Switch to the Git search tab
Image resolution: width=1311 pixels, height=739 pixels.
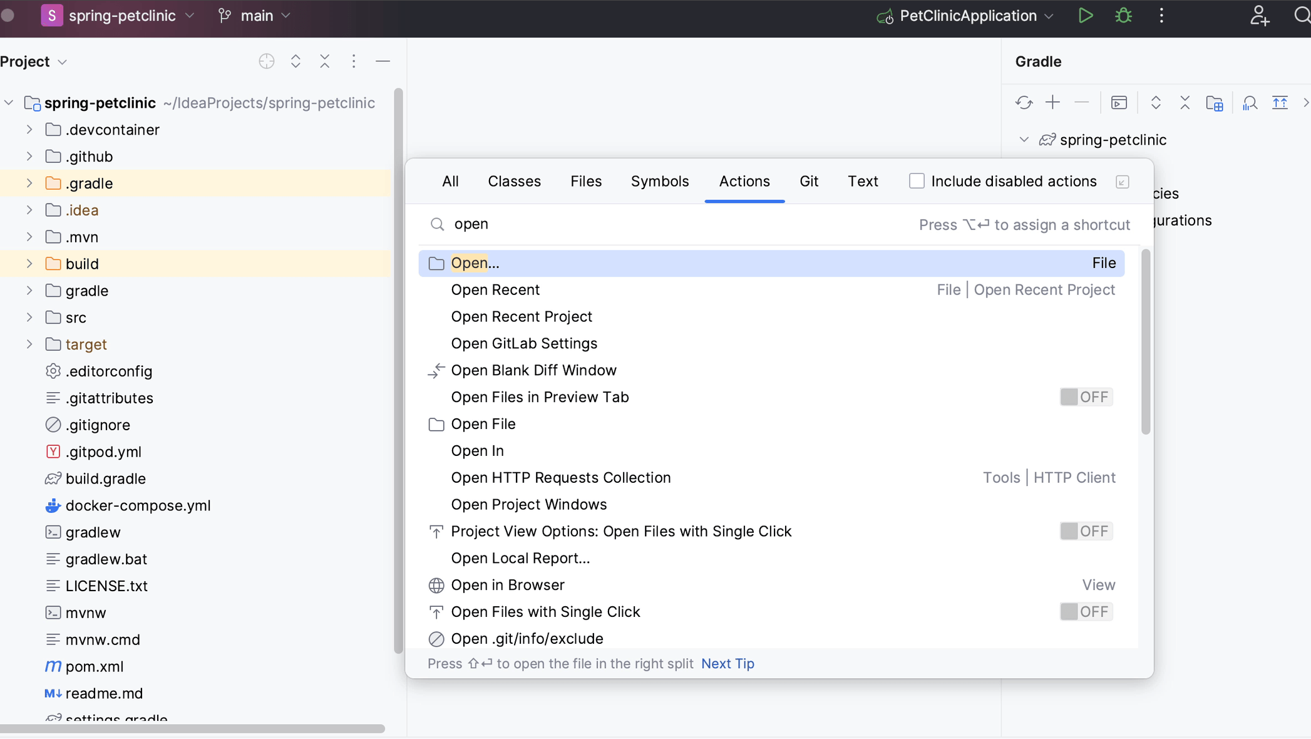808,181
